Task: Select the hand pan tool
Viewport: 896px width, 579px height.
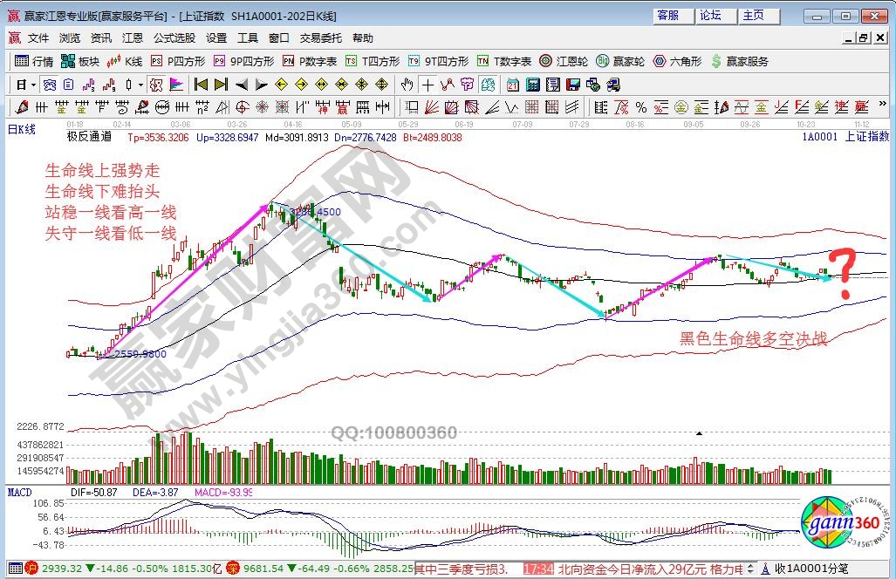Action: (407, 85)
